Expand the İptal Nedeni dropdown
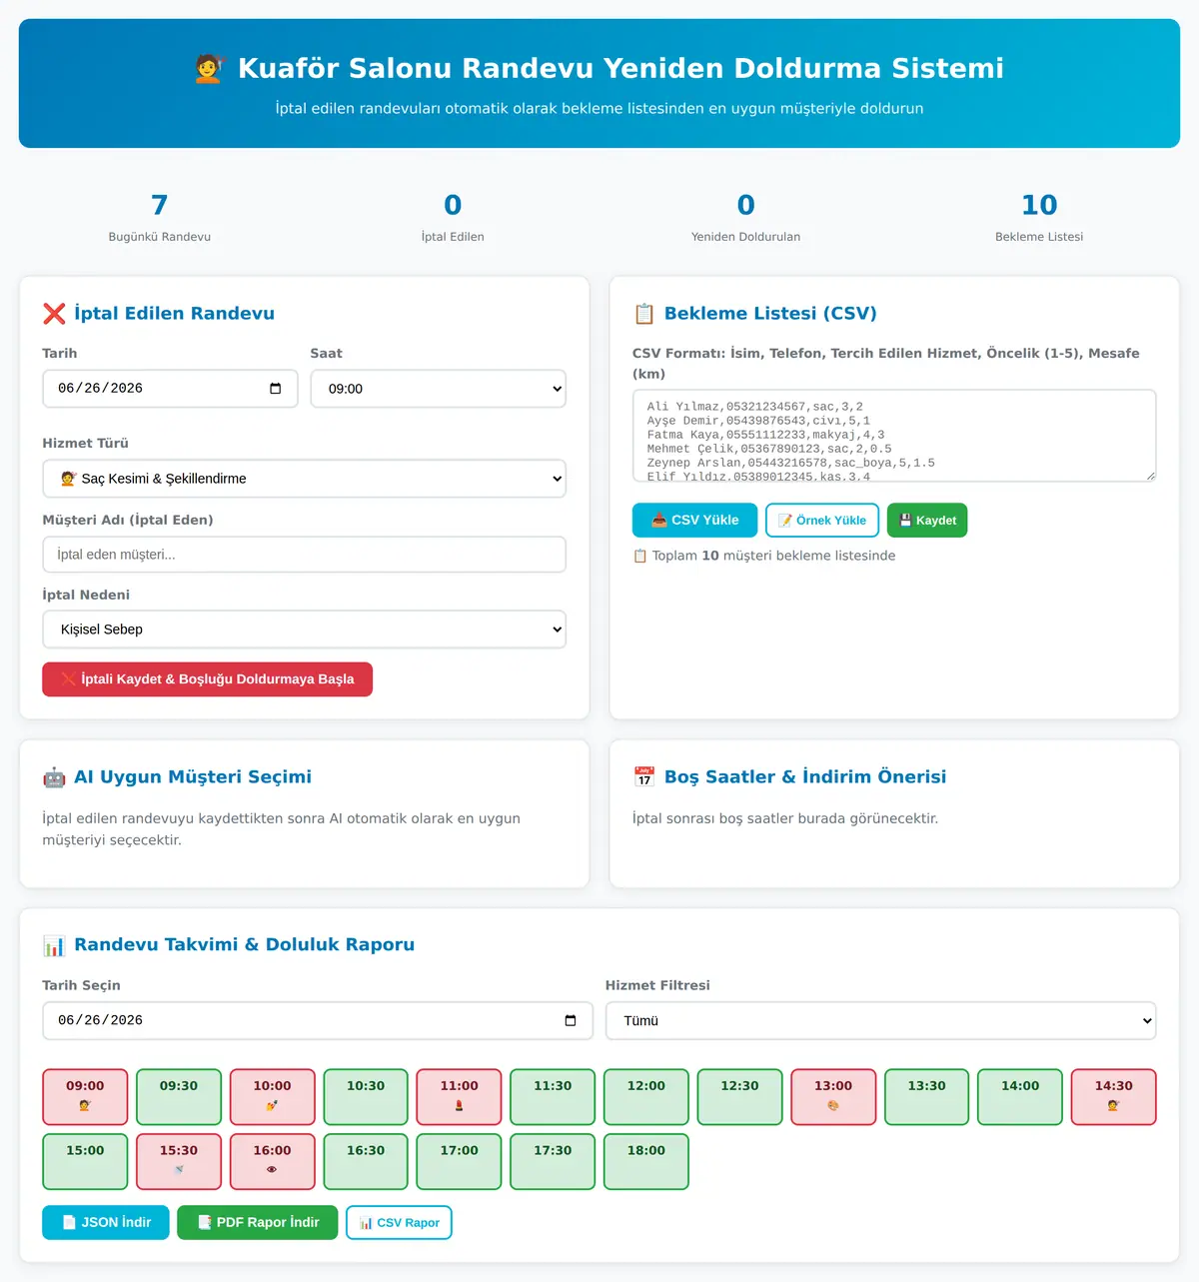 pyautogui.click(x=304, y=630)
